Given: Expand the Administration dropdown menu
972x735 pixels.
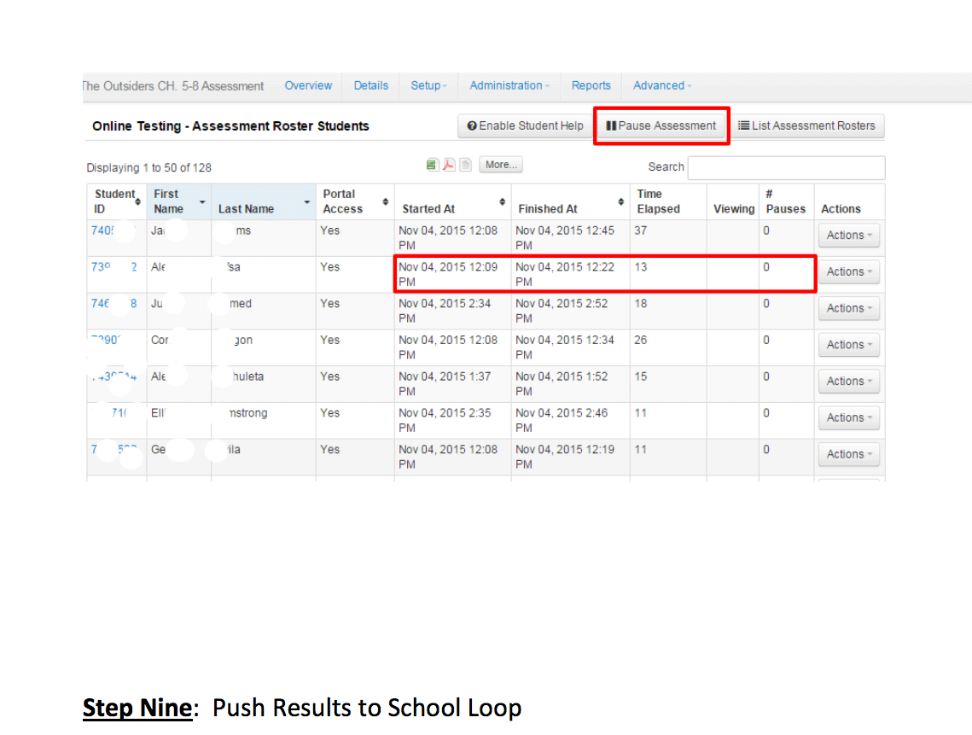Looking at the screenshot, I should pyautogui.click(x=509, y=86).
